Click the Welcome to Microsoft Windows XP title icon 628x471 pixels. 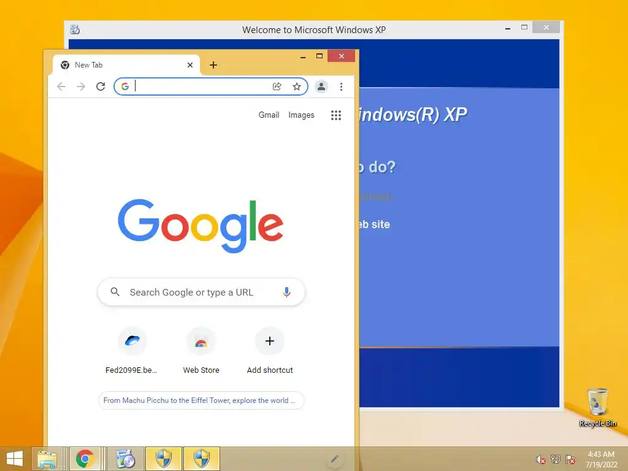[75, 29]
